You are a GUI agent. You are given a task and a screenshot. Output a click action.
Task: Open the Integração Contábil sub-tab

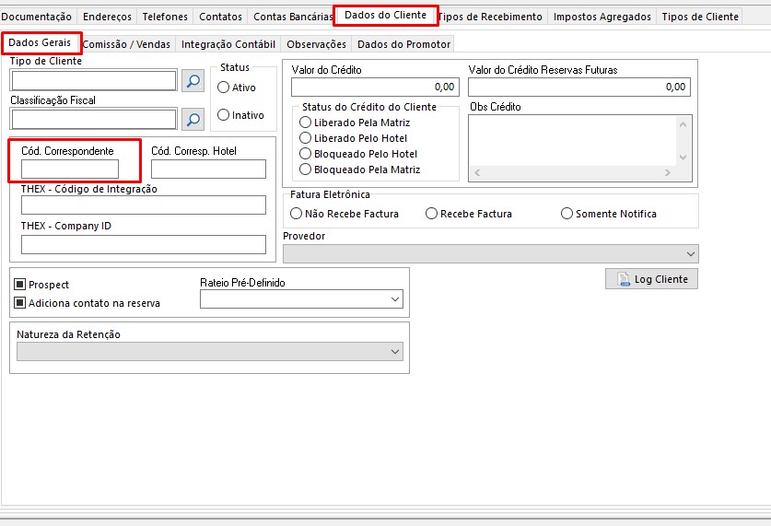click(228, 44)
